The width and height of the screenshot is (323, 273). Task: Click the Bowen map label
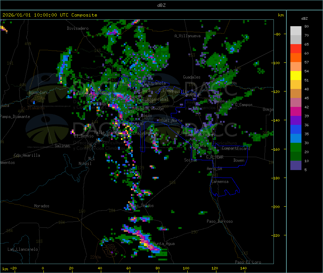click(x=239, y=160)
